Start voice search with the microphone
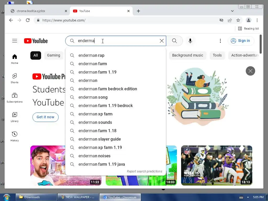 (190, 41)
